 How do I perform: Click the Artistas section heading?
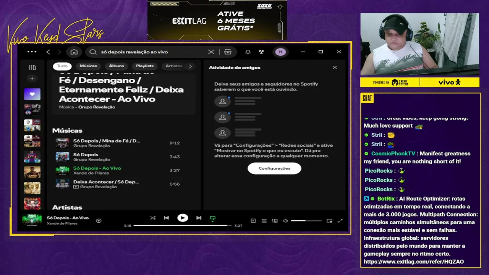tap(67, 207)
